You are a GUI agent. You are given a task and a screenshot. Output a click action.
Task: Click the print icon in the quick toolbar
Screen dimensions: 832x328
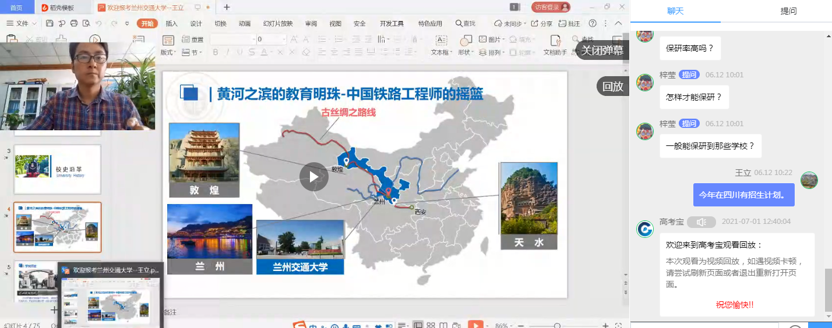(74, 23)
